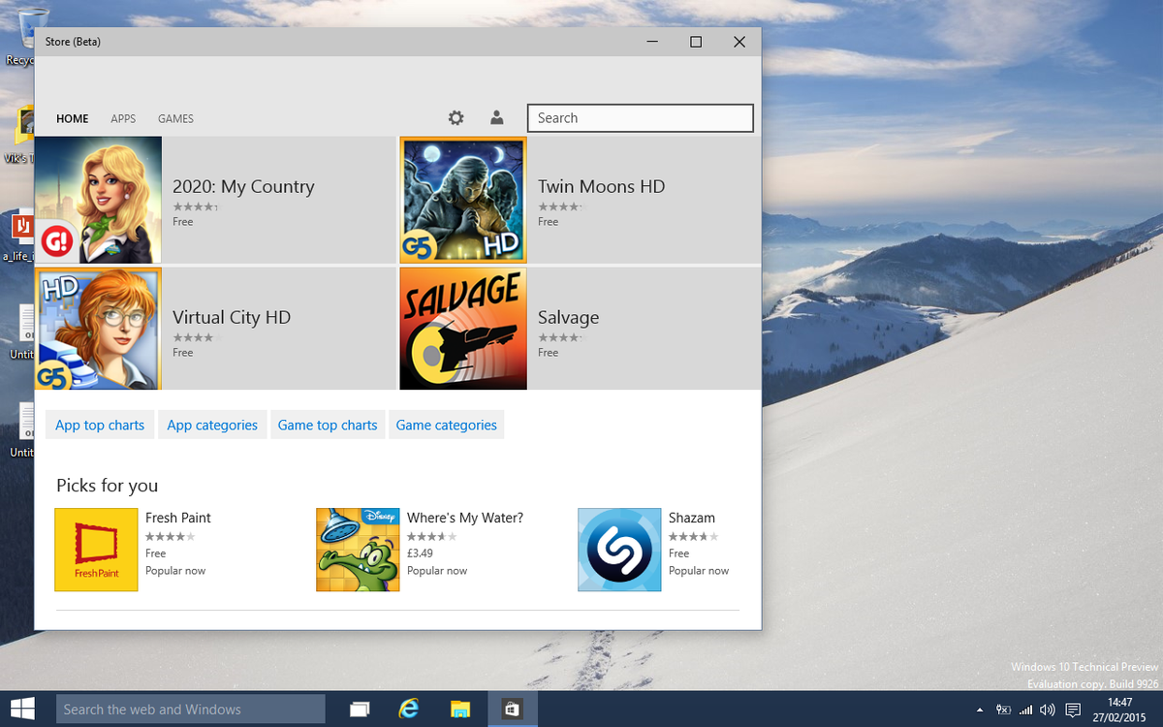The image size is (1163, 727).
Task: Open Salvage game artwork
Action: (463, 330)
